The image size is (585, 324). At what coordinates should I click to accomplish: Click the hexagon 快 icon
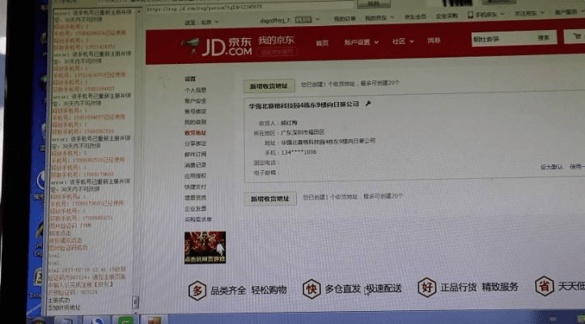pyautogui.click(x=312, y=288)
